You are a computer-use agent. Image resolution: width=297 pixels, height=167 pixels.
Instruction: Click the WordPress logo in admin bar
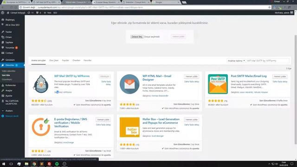click(3, 13)
